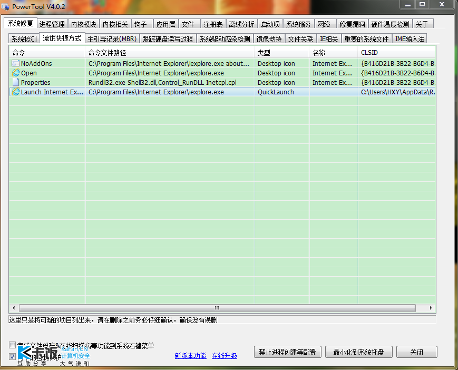
Task: Open the 硬件温度检测 tab
Action: coord(390,24)
